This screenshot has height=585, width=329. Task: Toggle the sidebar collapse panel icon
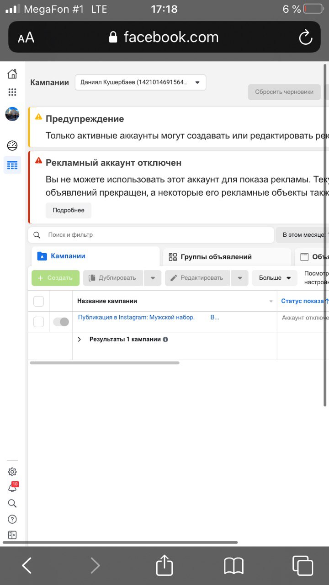click(x=12, y=535)
